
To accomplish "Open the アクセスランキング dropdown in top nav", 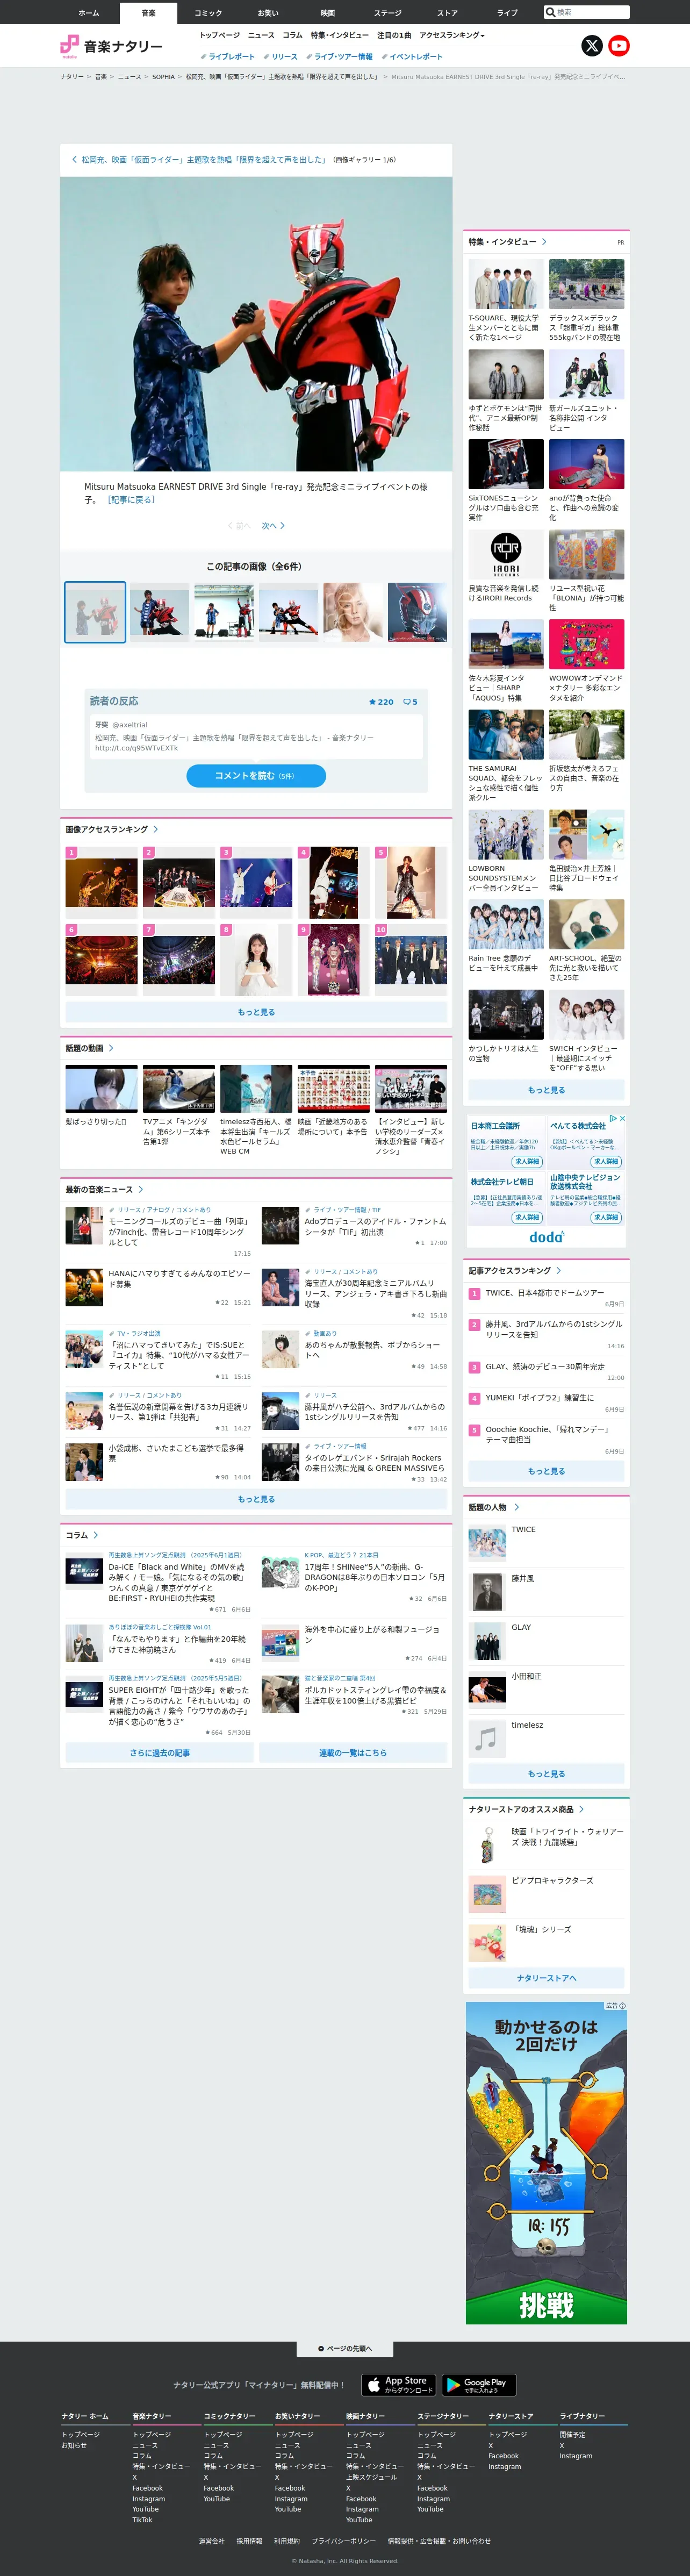I will [452, 35].
